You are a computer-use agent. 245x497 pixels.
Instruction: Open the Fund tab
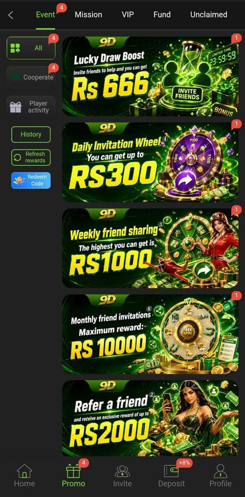coord(162,15)
